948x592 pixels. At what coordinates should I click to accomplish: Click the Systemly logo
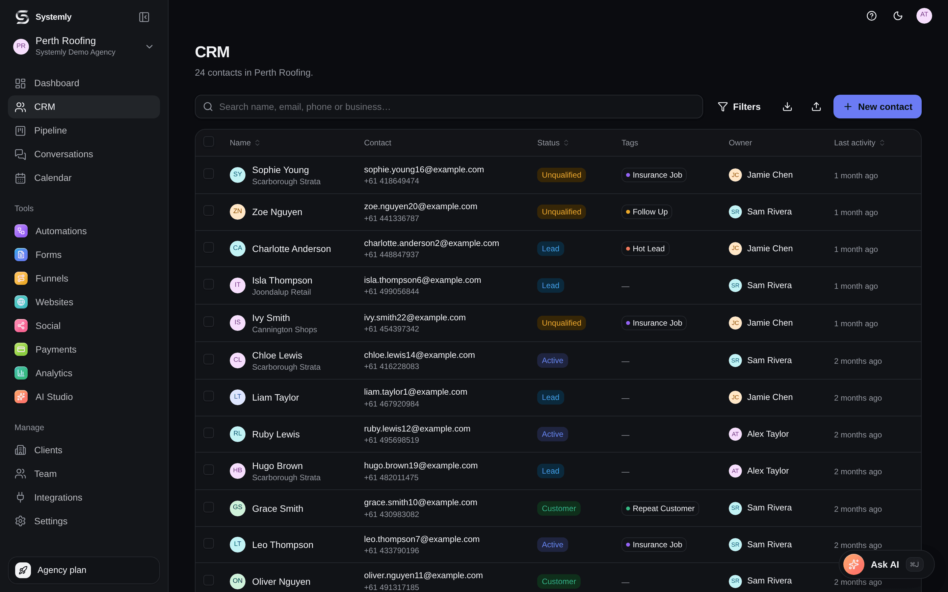pyautogui.click(x=22, y=17)
